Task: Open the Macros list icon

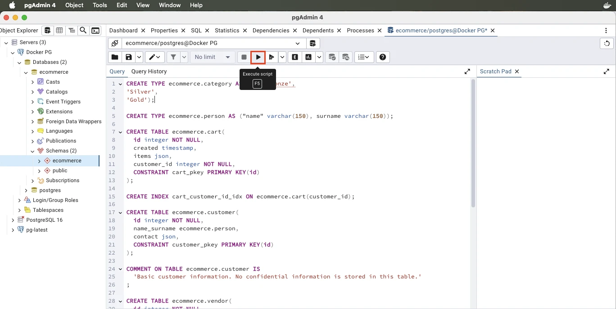Action: [364, 57]
